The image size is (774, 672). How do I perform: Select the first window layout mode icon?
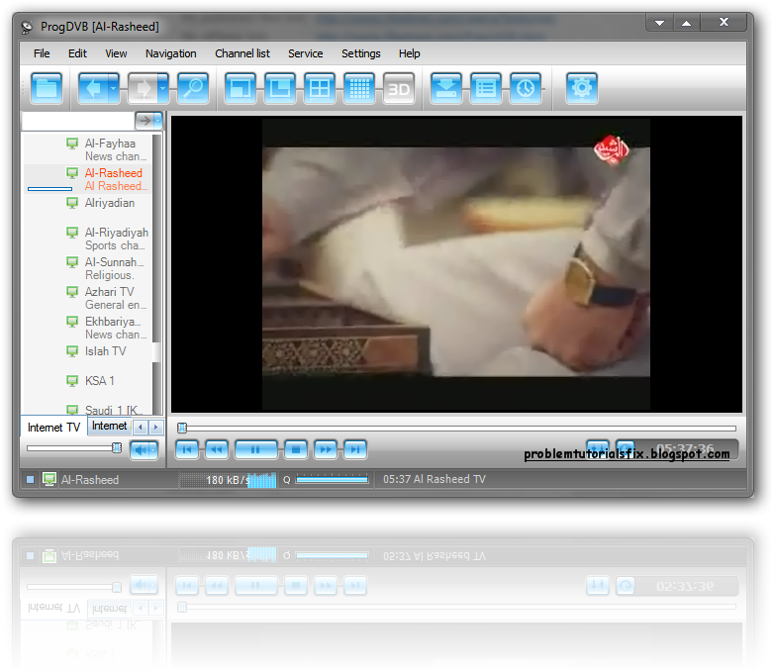(241, 88)
